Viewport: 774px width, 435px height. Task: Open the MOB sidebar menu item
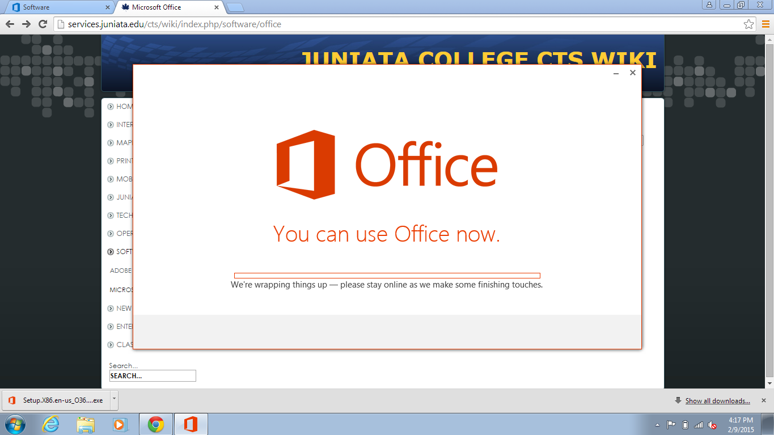(125, 179)
